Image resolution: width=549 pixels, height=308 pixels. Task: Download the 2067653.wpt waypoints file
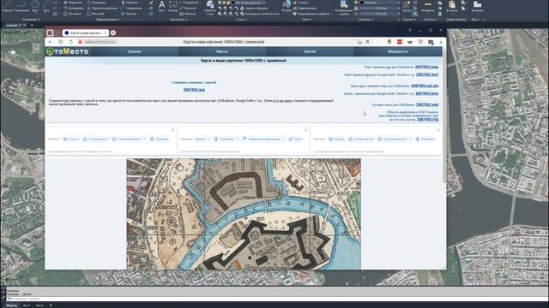(x=427, y=104)
